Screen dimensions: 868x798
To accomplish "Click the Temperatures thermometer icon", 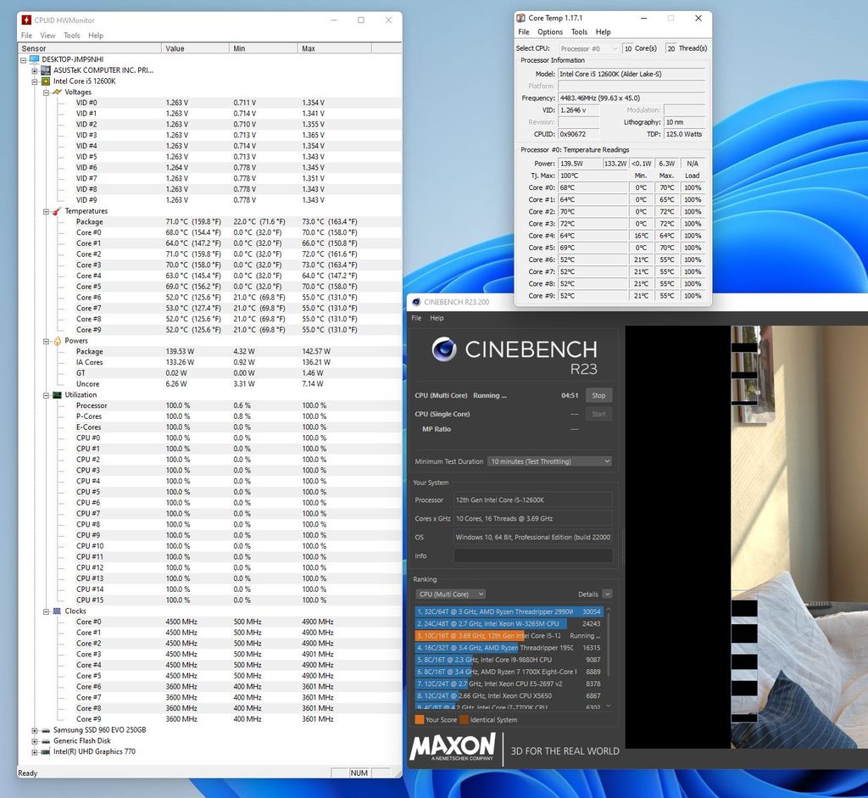I will pos(57,211).
